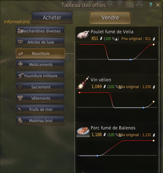
Task: Open the Fourniture militaire category
Action: 40,76
